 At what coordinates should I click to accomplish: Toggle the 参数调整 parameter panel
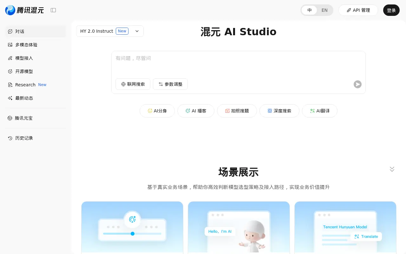click(x=170, y=84)
